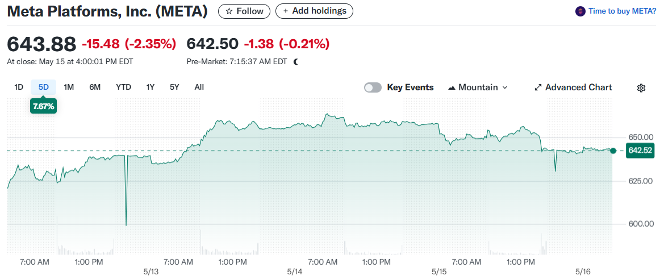Select the 5Y range tab

pyautogui.click(x=174, y=87)
